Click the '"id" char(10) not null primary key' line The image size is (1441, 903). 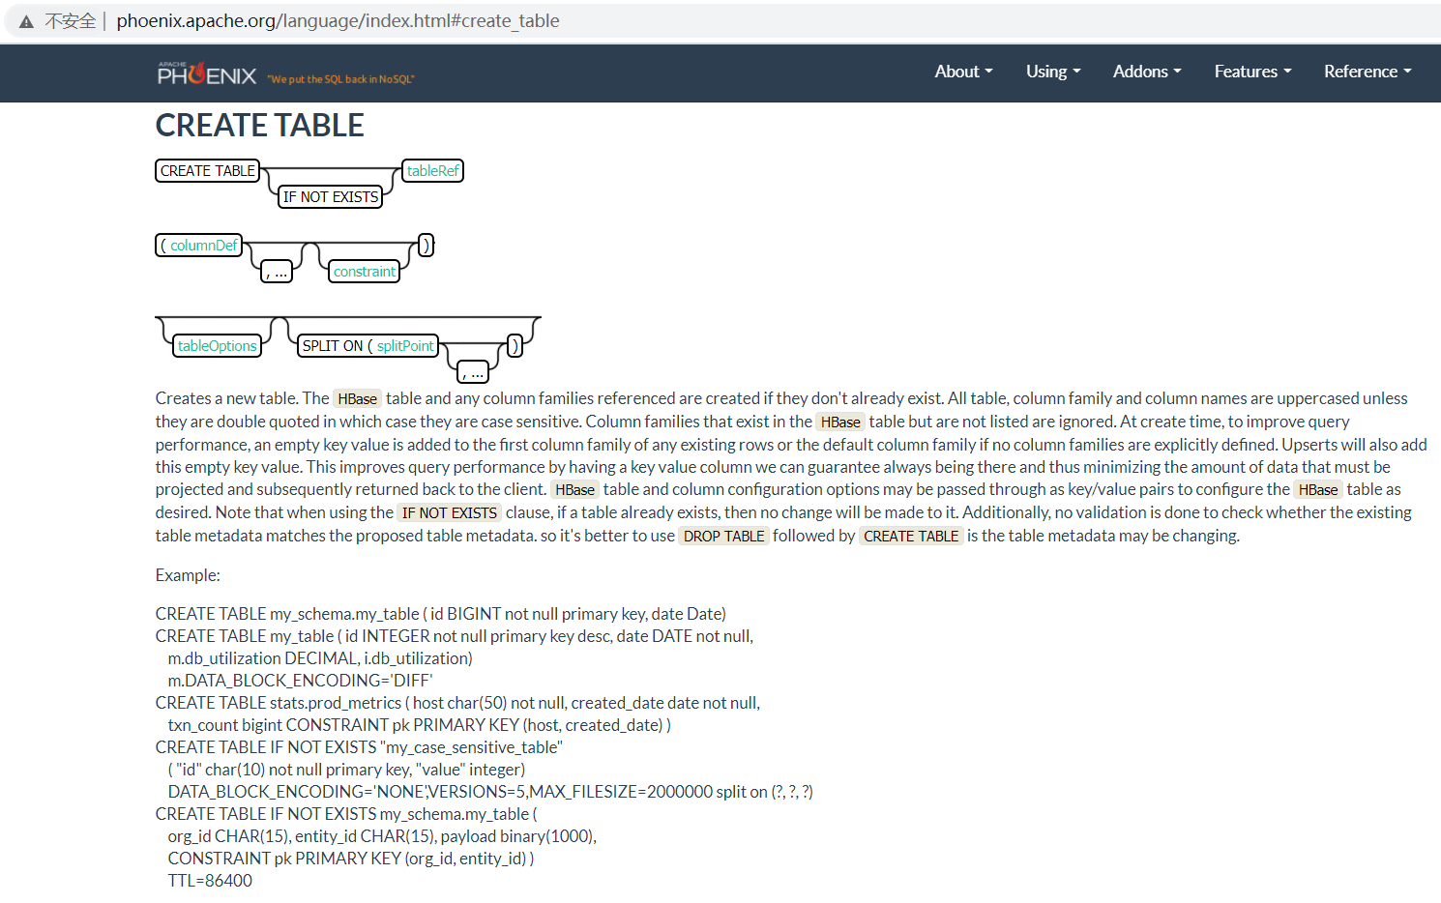coord(346,770)
